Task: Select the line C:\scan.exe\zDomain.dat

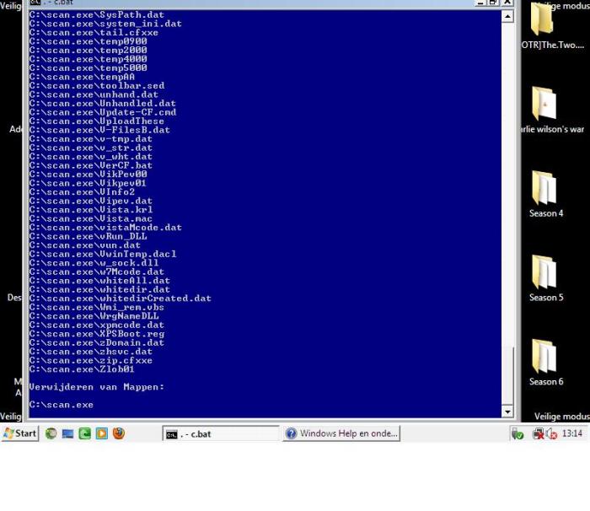Action: 97,342
